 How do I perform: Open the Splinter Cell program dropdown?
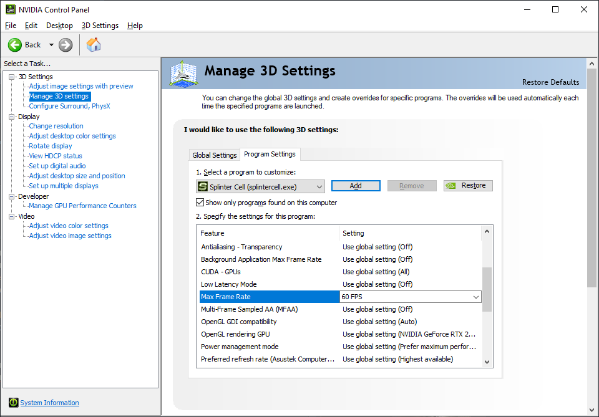pyautogui.click(x=319, y=186)
